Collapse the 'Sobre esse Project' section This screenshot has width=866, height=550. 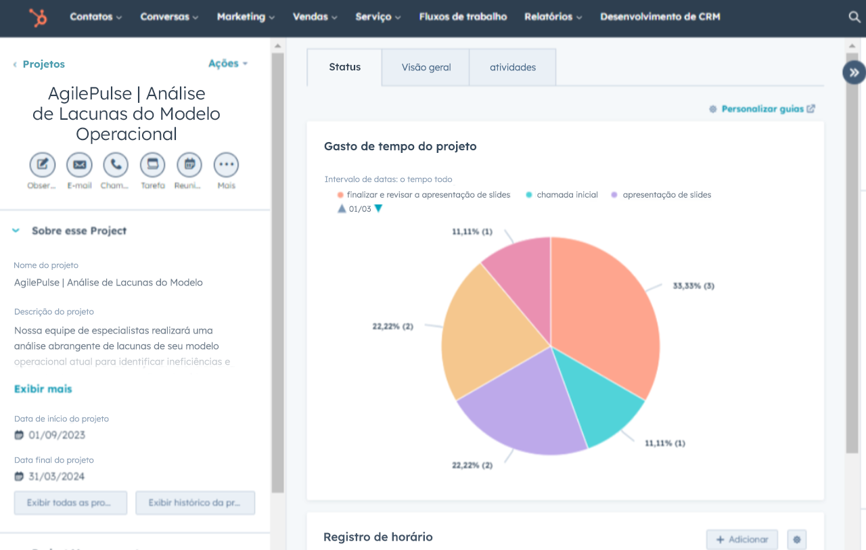(x=15, y=230)
